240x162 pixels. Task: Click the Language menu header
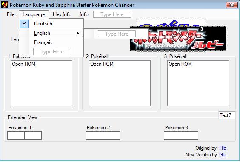pyautogui.click(x=34, y=14)
